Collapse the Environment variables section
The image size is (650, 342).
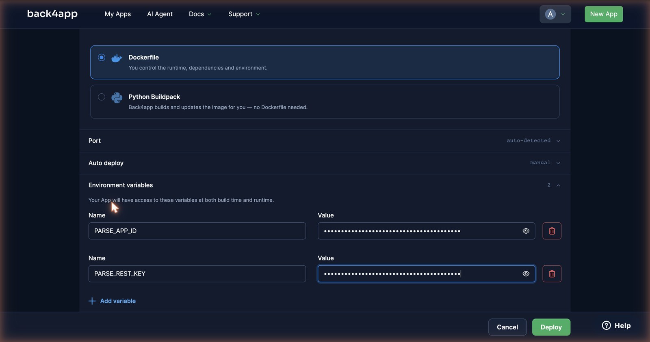pos(325,185)
